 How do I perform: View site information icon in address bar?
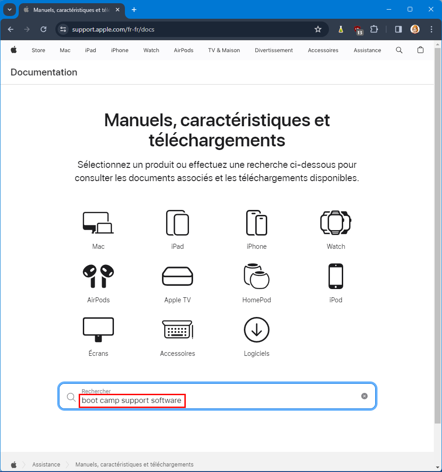click(x=63, y=29)
